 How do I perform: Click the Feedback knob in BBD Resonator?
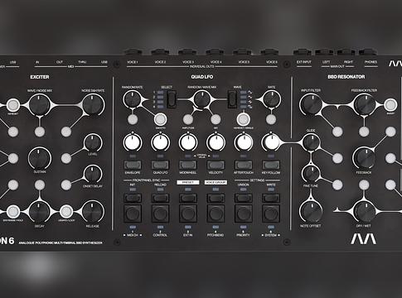pyautogui.click(x=364, y=158)
